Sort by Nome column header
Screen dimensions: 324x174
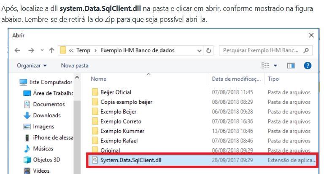98,79
